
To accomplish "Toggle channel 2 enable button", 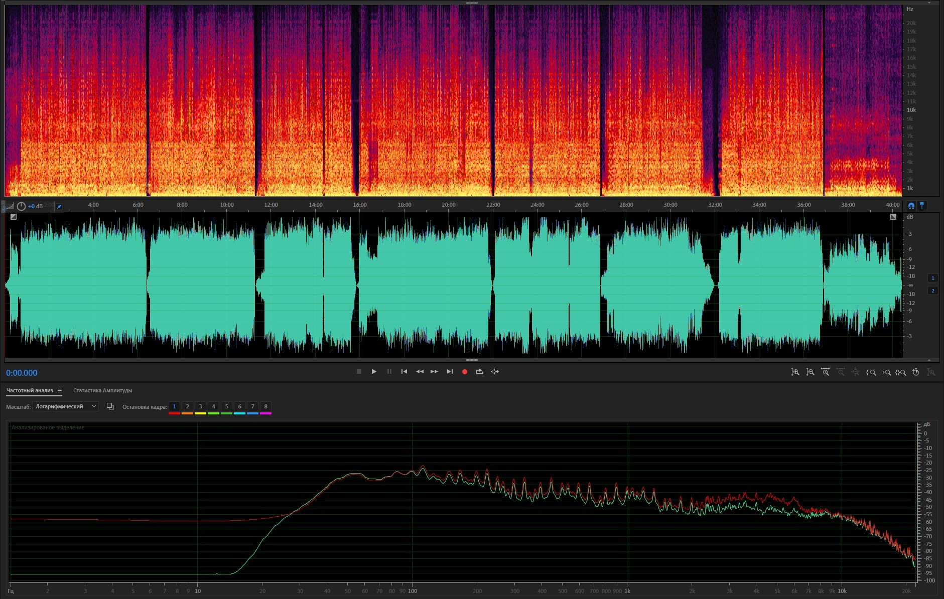I will point(932,290).
